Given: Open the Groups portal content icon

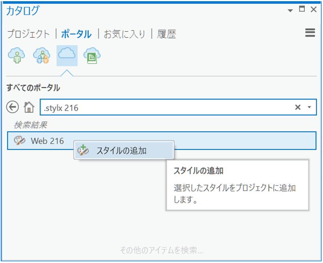Looking at the screenshot, I should coord(42,56).
